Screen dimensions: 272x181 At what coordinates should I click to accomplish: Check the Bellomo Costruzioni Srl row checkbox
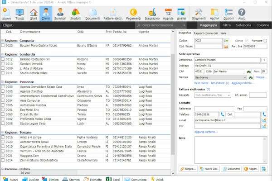pos(3,59)
